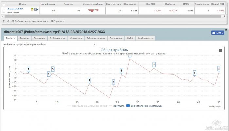Sort by the 'История прибыли' column header
The image size is (229, 131).
coord(93,4)
